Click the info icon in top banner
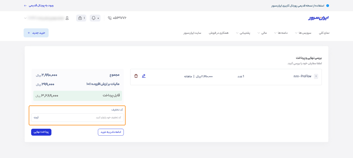Screen dimensions: 353x158 coord(328,6)
